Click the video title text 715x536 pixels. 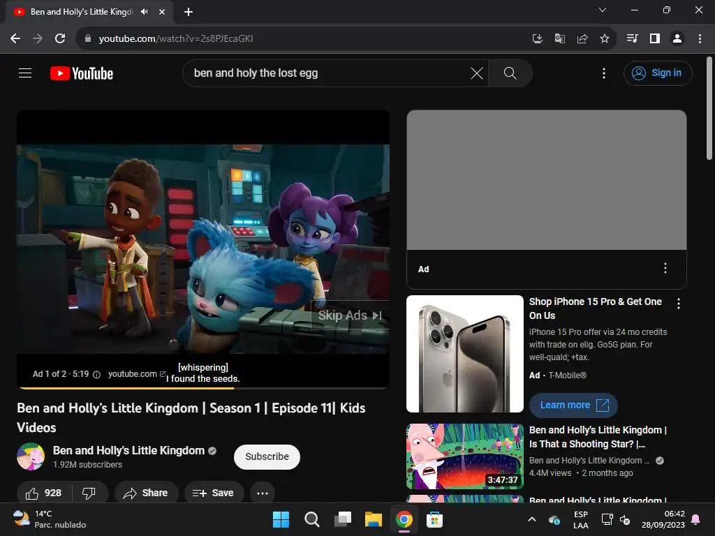[191, 417]
